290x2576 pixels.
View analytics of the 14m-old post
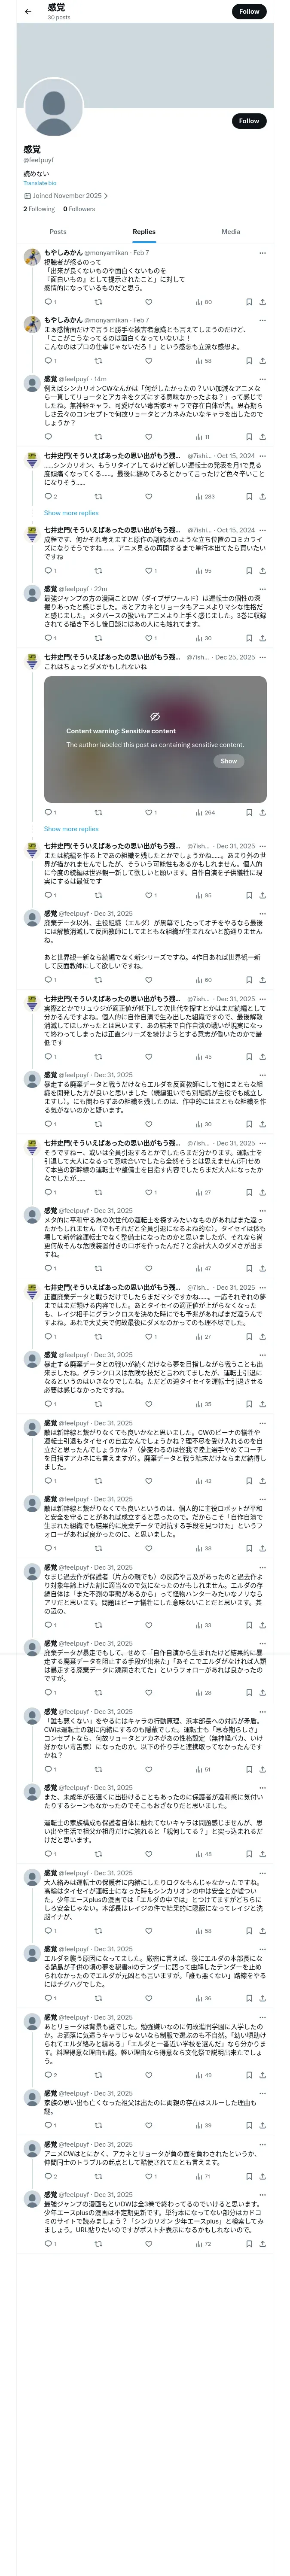[x=202, y=436]
